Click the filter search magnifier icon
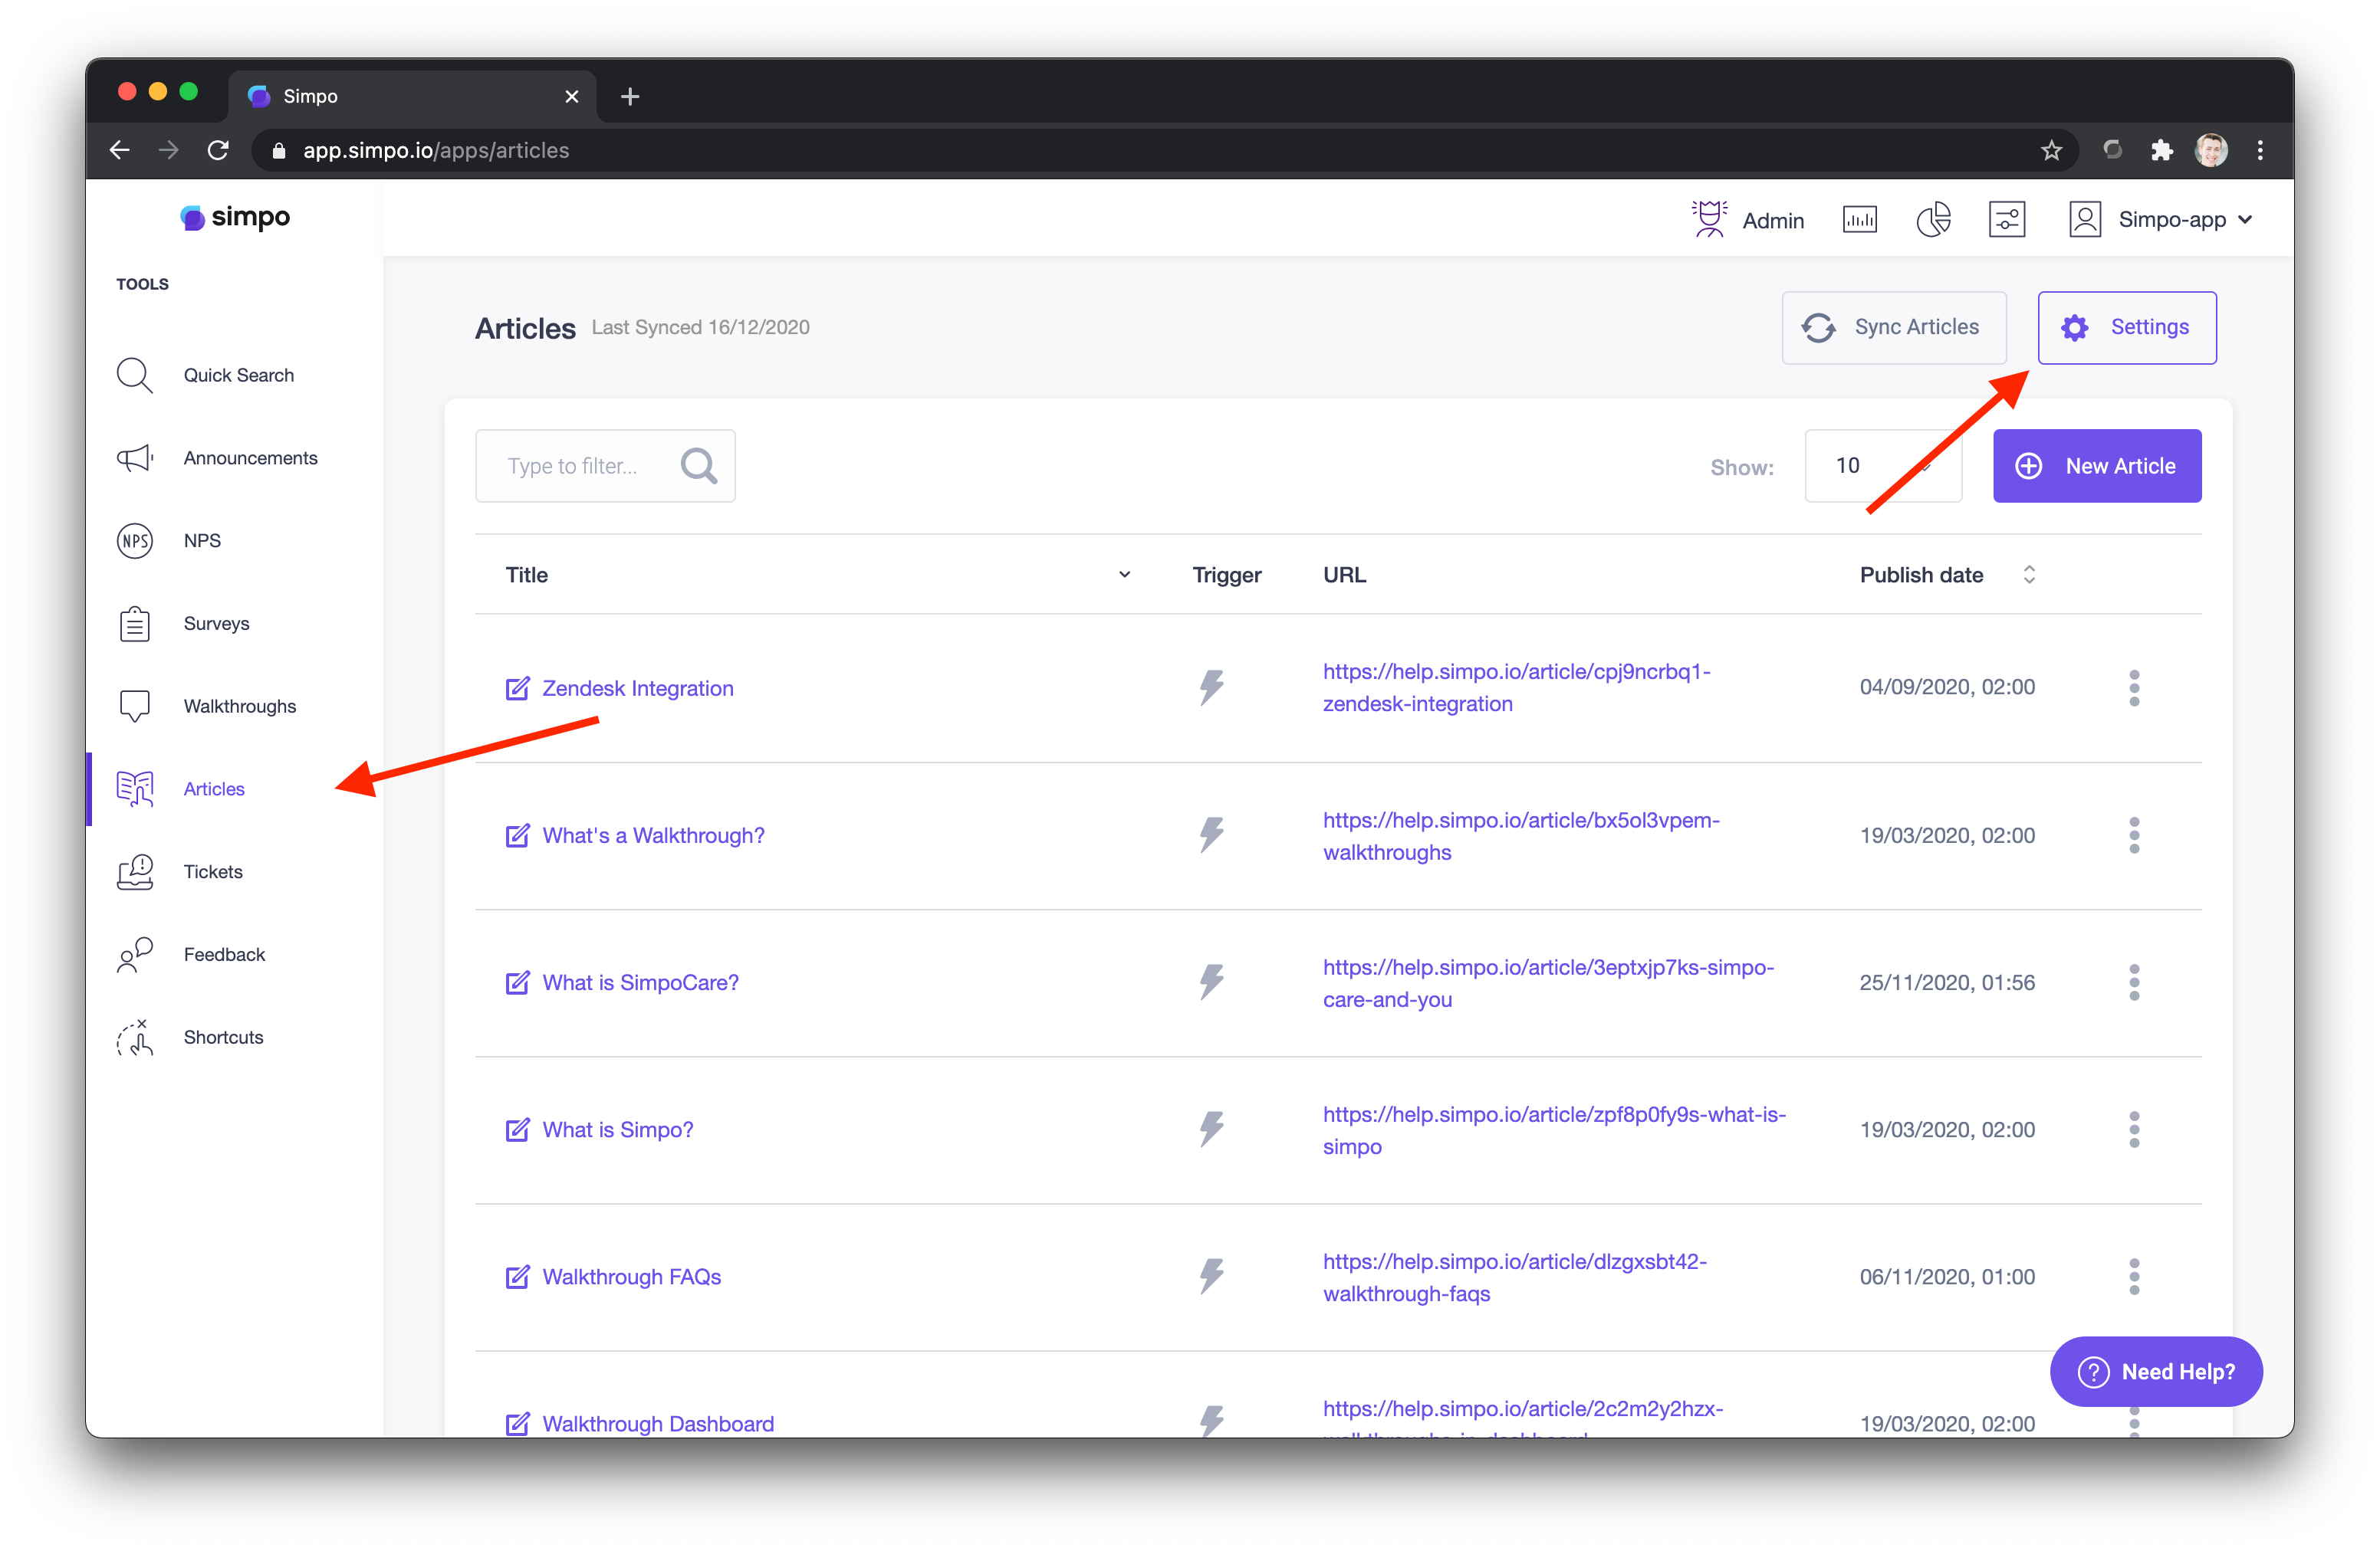This screenshot has width=2380, height=1551. [x=699, y=466]
